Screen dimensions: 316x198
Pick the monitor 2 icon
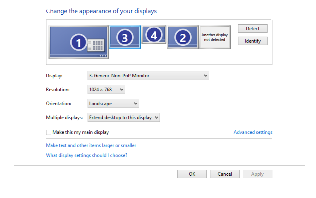point(183,37)
